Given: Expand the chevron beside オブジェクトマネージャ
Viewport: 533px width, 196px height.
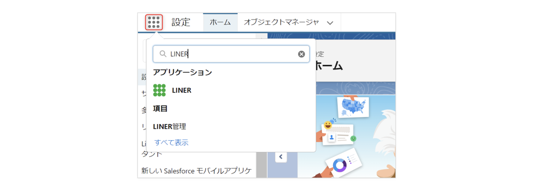Looking at the screenshot, I should [330, 23].
